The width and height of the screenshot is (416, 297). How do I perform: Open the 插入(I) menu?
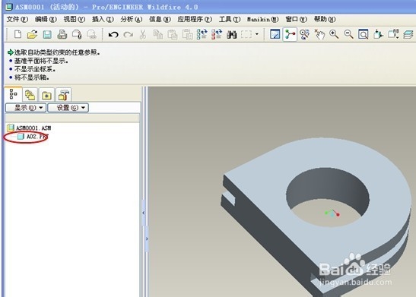pyautogui.click(x=103, y=19)
